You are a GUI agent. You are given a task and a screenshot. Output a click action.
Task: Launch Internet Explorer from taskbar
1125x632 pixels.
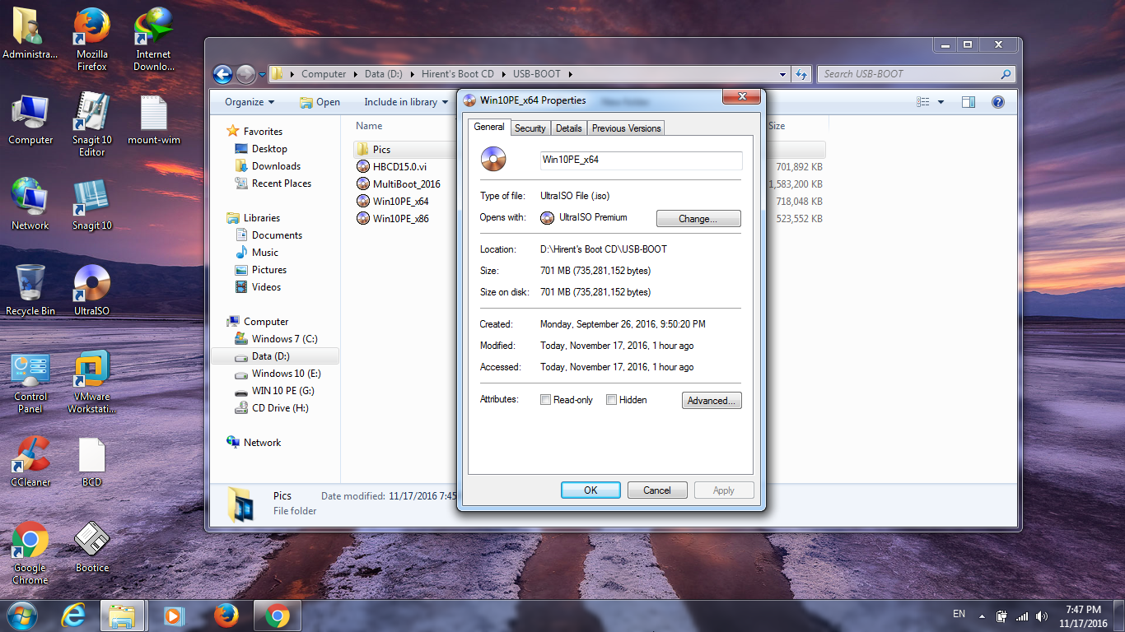coord(74,616)
